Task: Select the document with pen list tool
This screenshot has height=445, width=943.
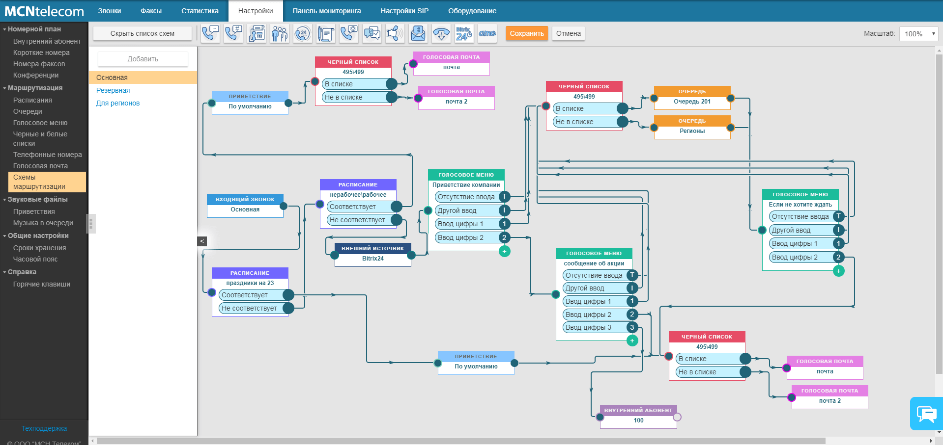Action: [326, 33]
